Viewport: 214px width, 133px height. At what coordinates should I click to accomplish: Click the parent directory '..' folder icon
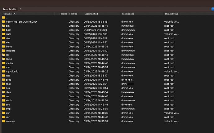click(3, 17)
